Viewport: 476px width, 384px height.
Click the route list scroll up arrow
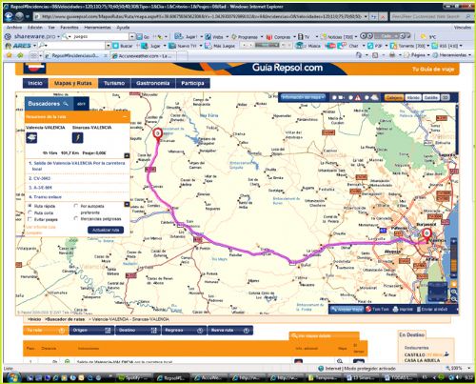(127, 155)
